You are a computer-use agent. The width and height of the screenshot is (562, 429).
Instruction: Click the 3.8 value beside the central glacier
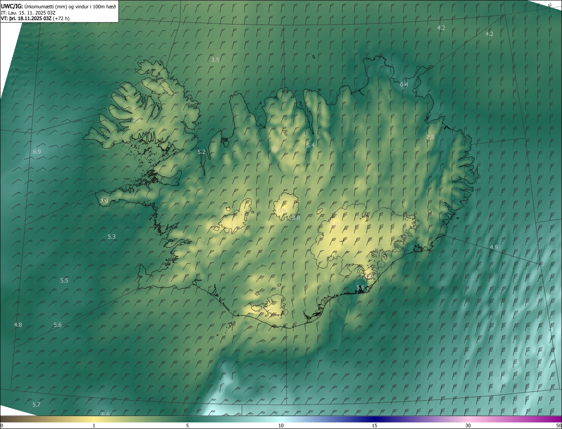[296, 218]
